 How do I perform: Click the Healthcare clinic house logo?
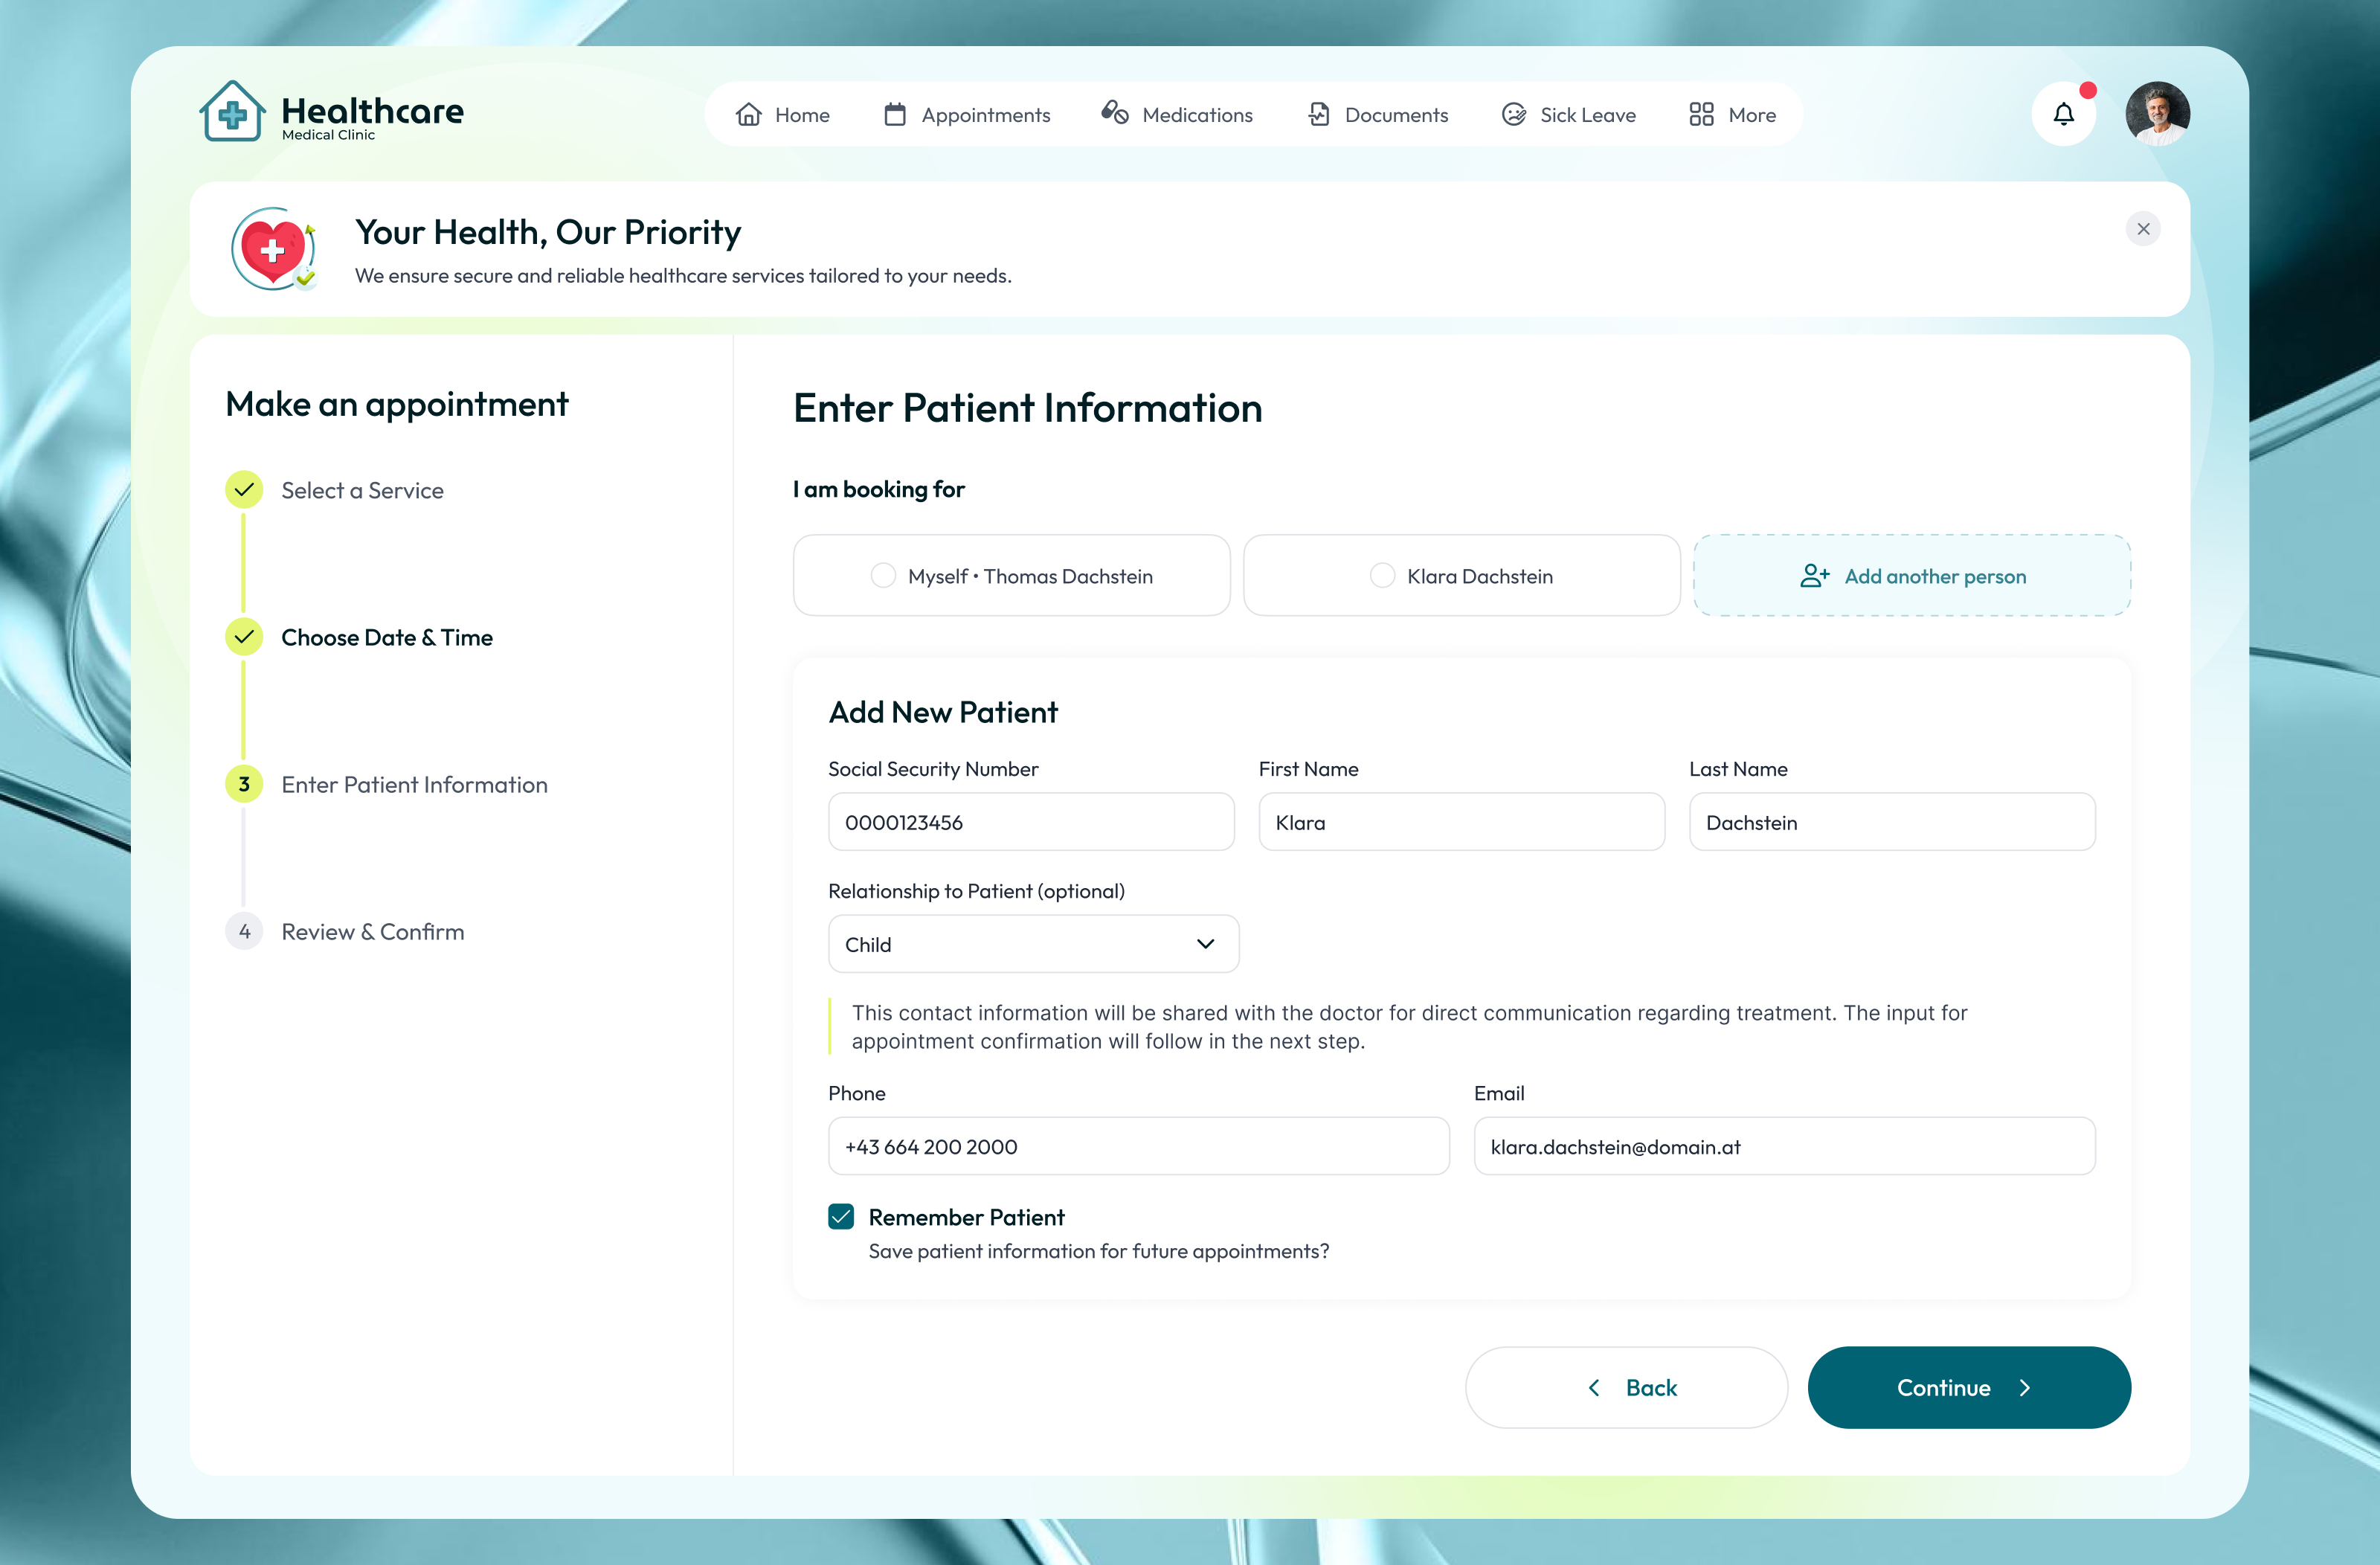click(232, 113)
